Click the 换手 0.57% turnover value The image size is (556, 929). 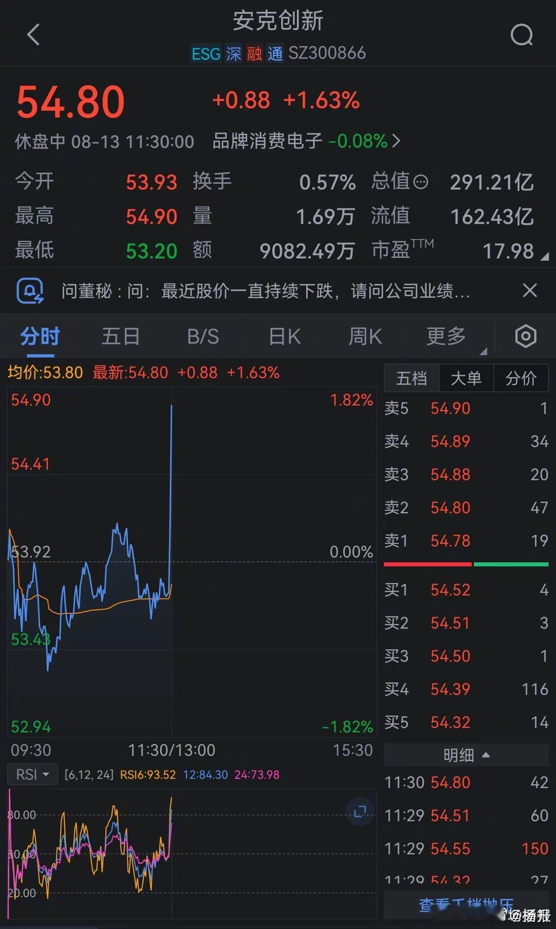click(327, 182)
